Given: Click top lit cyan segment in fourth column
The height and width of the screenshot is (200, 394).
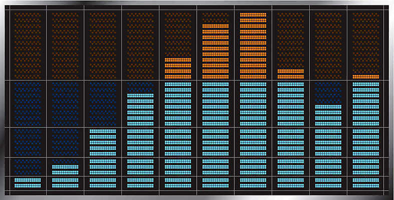Looking at the screenshot, I should click(141, 95).
